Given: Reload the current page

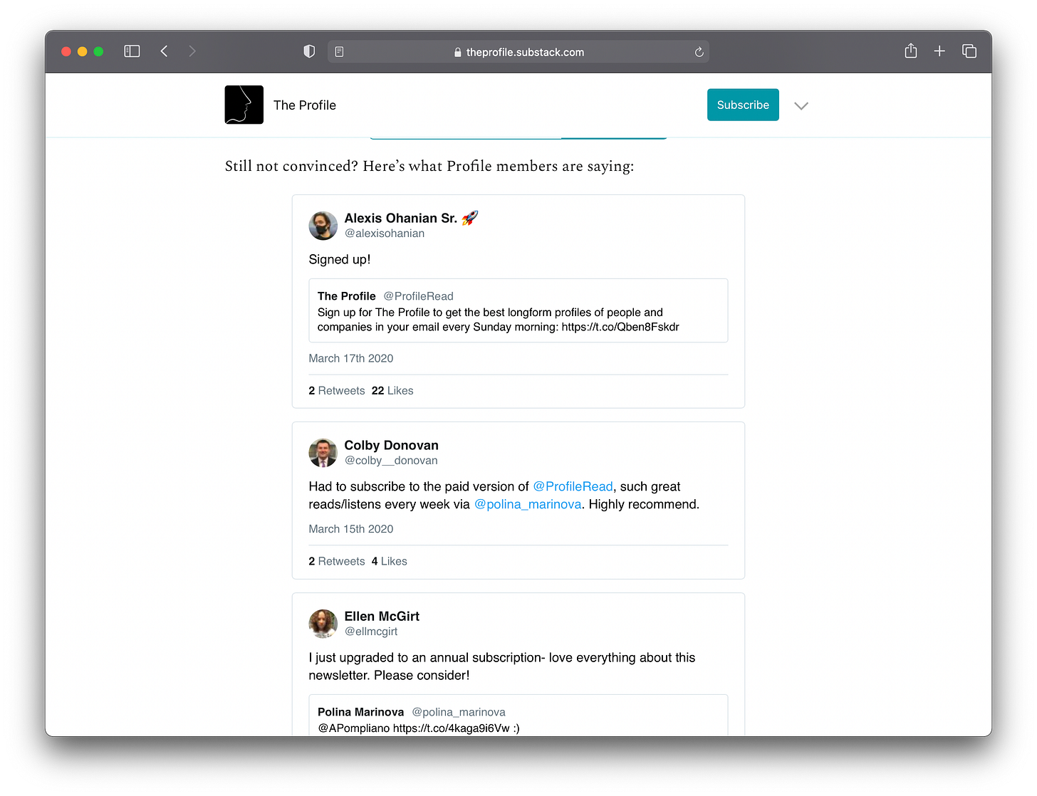Looking at the screenshot, I should (699, 51).
